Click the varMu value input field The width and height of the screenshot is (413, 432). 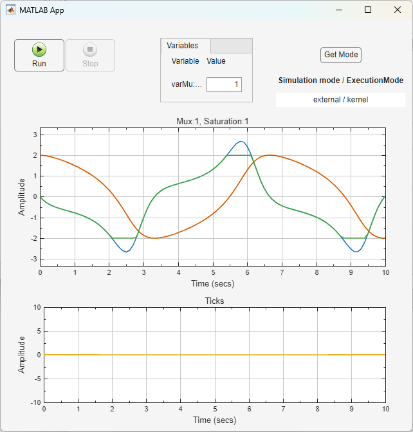pyautogui.click(x=224, y=84)
